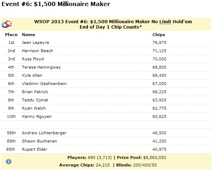
Task: Click the Prize Pool amount $8,563,050
Action: point(155,157)
